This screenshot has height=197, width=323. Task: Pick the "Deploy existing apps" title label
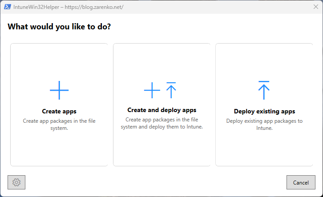264,111
